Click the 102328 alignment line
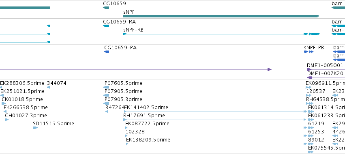The width and height of the screenshot is (345, 154). point(216,136)
